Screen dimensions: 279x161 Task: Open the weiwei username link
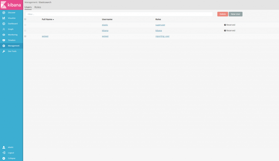105,36
